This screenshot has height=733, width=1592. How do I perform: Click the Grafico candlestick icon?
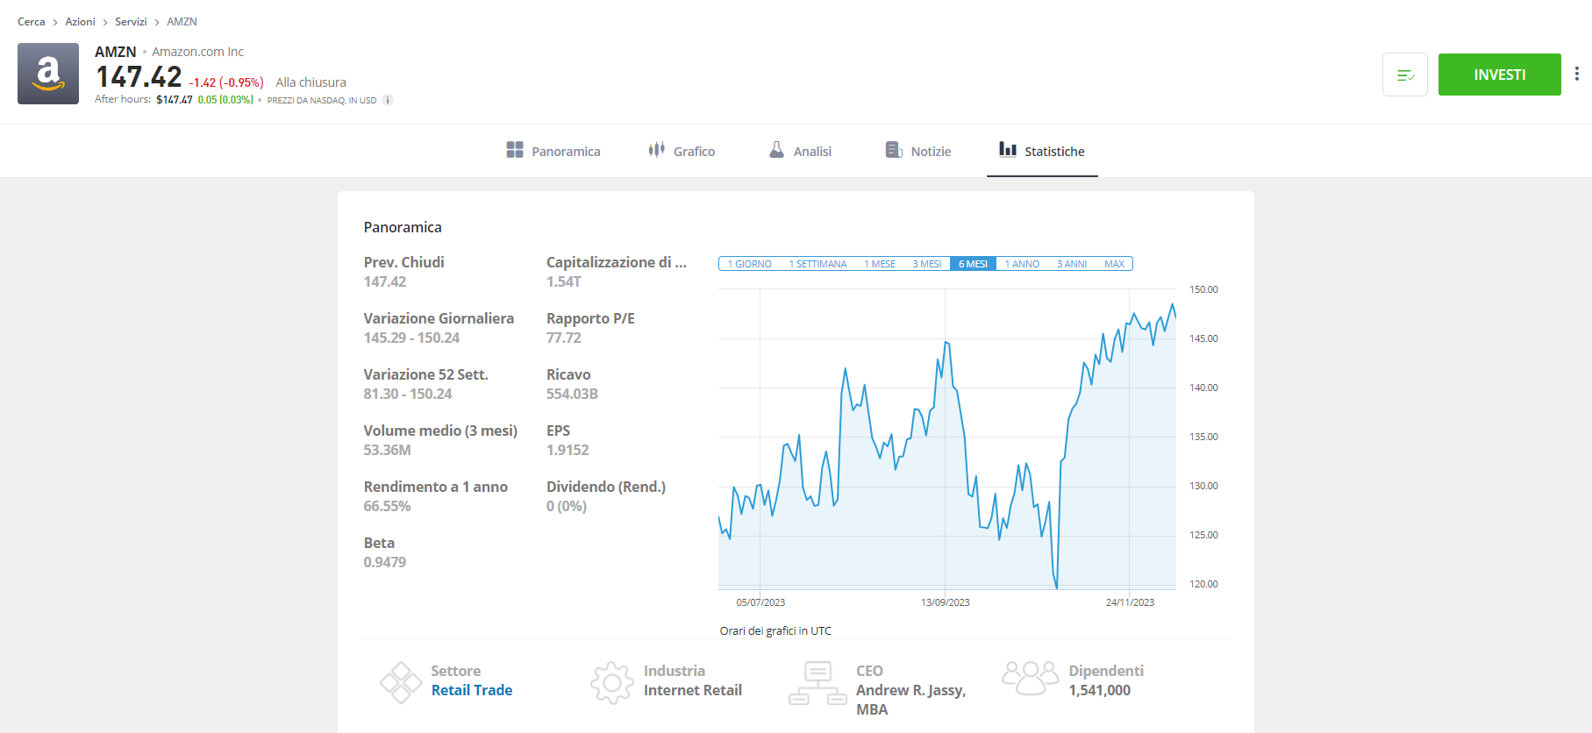coord(656,150)
